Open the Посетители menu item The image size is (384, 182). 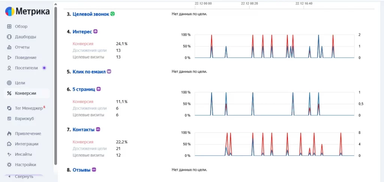coord(26,68)
